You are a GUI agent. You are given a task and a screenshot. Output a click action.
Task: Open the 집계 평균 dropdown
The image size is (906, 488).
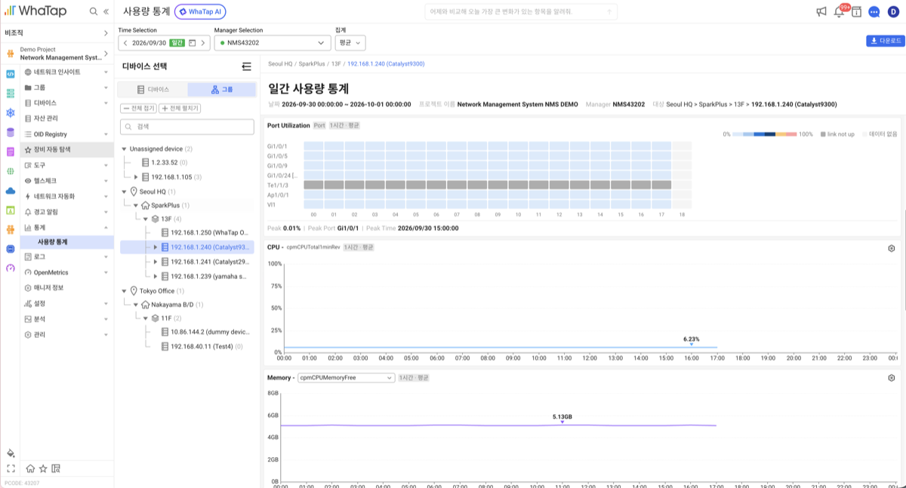point(350,43)
